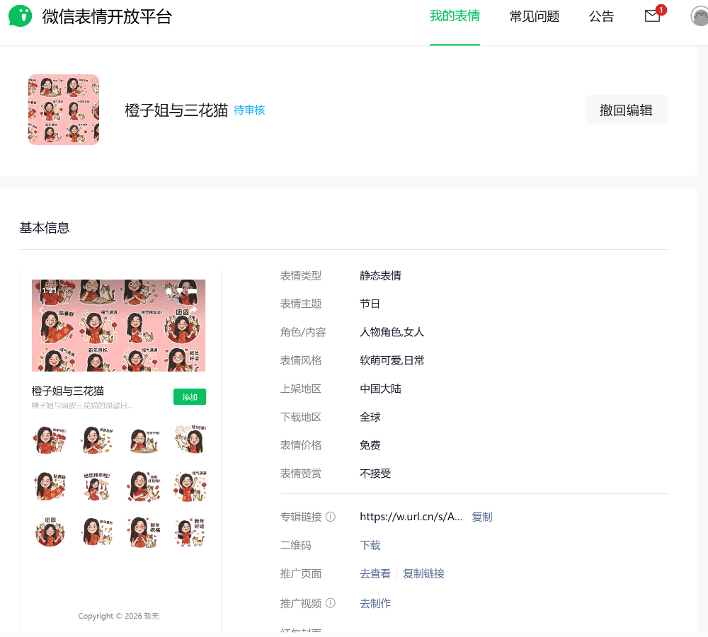Select the 新年好运 sticker in the grid
The height and width of the screenshot is (637, 708).
click(190, 532)
